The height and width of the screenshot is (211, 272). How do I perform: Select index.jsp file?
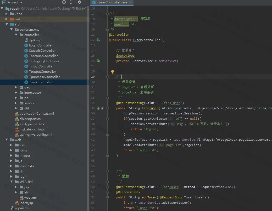click(x=26, y=203)
